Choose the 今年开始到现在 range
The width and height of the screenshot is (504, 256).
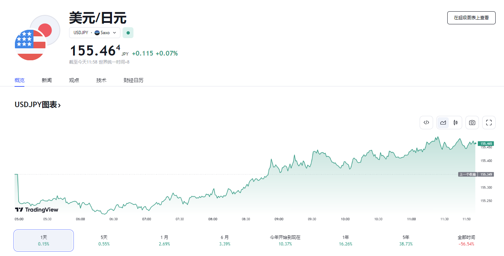[285, 240]
